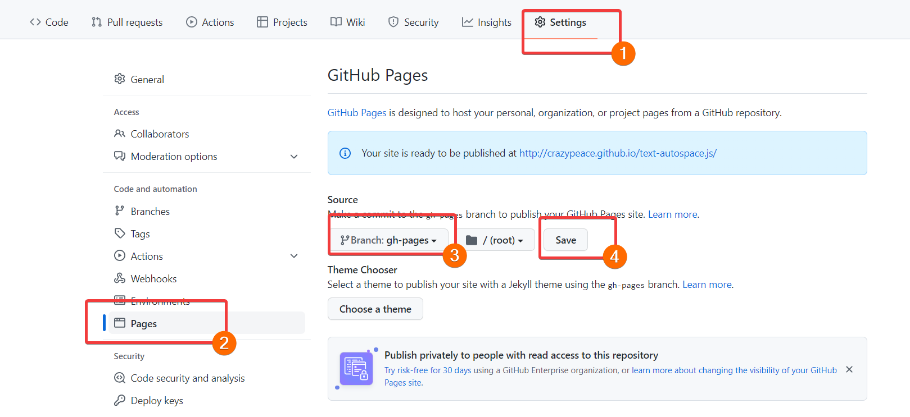
Task: Click the Choose a theme button
Action: (375, 309)
